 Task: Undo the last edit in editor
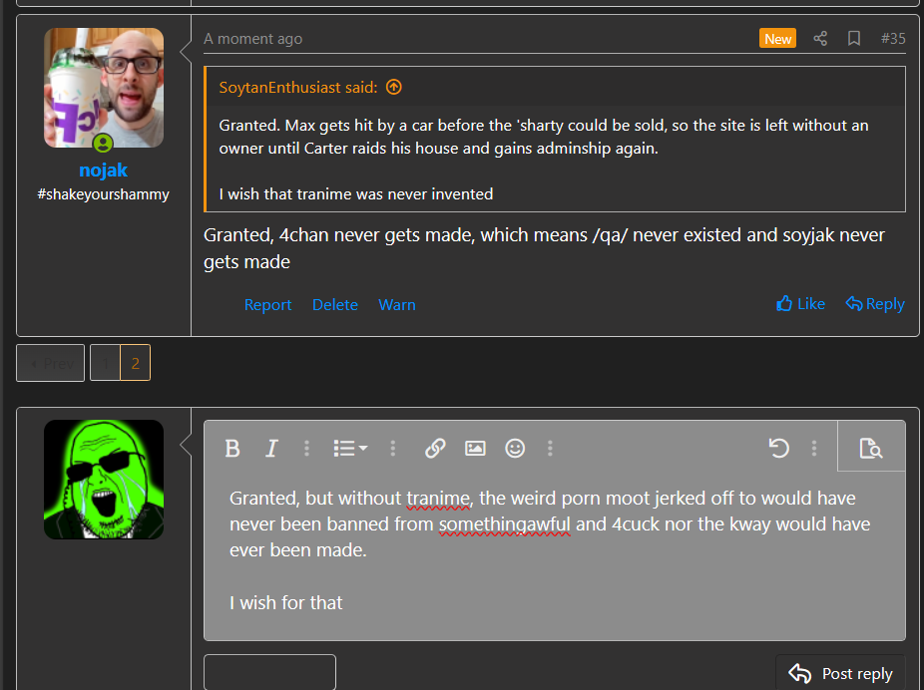point(779,449)
